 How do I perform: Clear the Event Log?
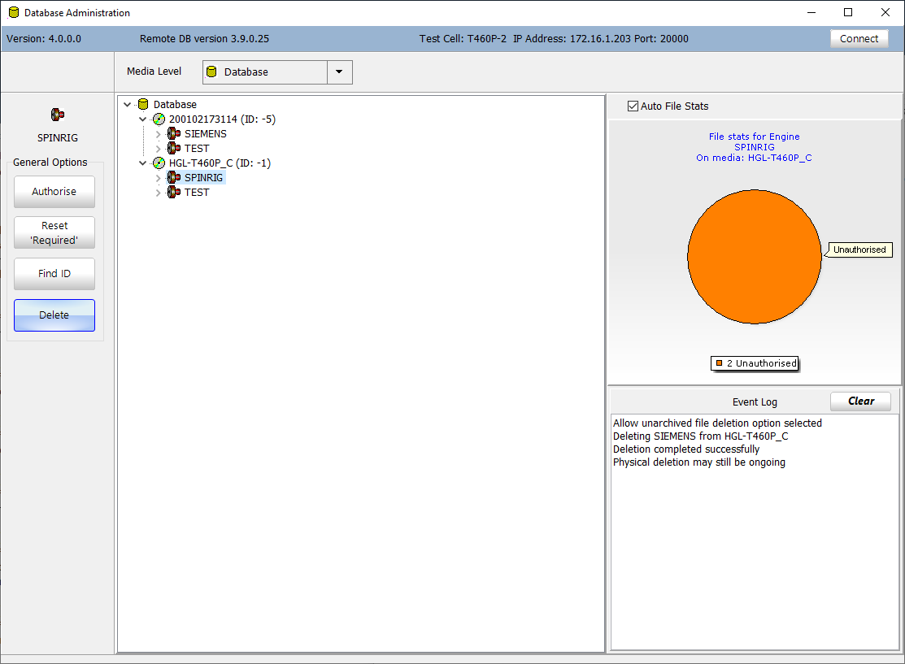(860, 401)
